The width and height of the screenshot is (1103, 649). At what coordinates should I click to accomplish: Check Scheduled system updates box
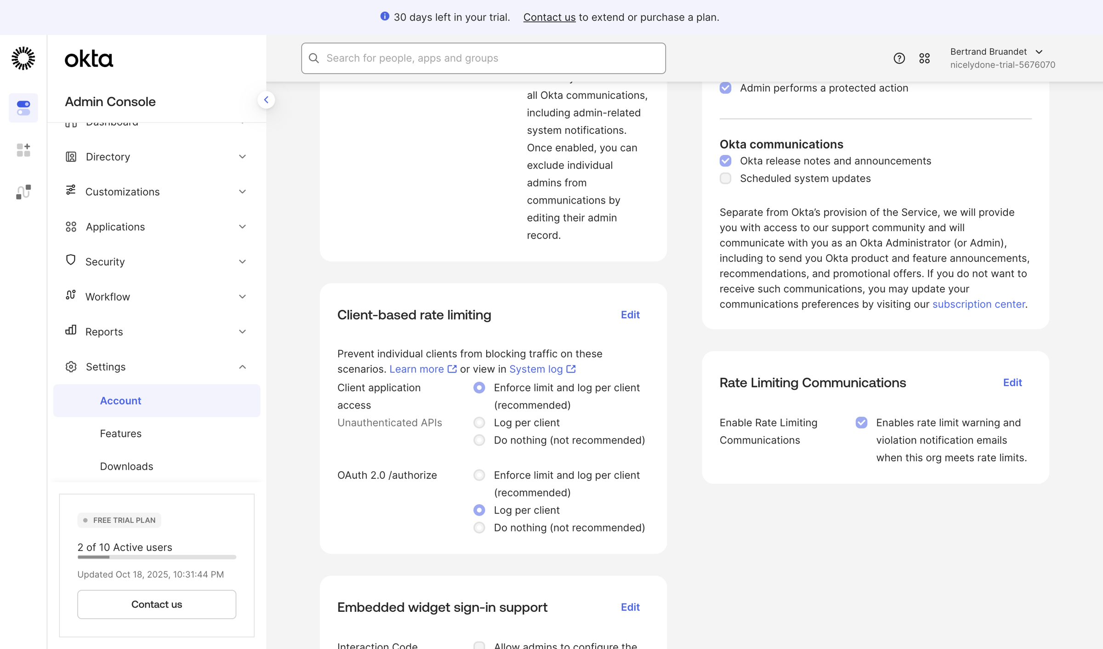click(x=725, y=178)
